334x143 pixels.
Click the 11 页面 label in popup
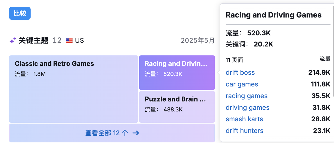click(x=234, y=60)
